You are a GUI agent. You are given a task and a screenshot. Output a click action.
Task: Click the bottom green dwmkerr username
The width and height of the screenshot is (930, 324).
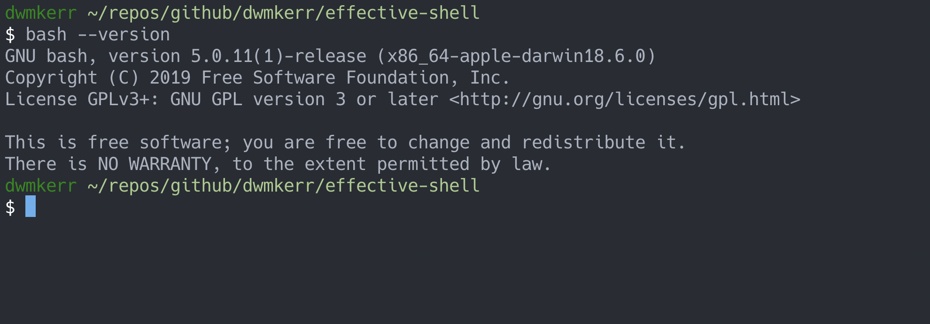click(41, 186)
